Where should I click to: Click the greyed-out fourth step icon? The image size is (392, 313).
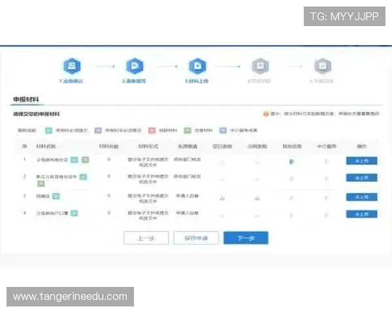click(259, 66)
